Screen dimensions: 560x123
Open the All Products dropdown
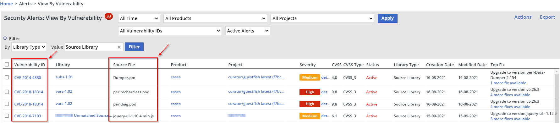click(x=215, y=18)
